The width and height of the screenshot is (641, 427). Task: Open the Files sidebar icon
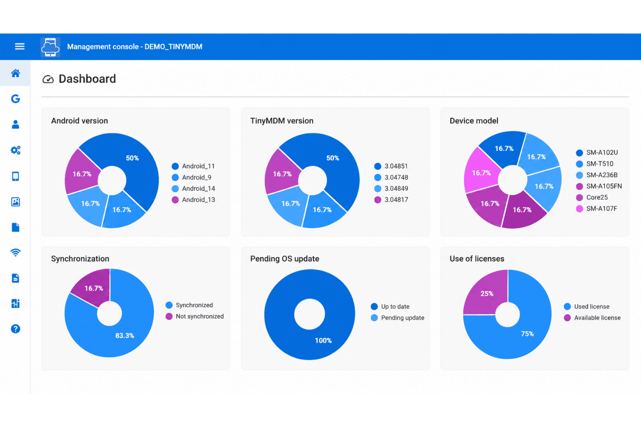click(x=16, y=227)
